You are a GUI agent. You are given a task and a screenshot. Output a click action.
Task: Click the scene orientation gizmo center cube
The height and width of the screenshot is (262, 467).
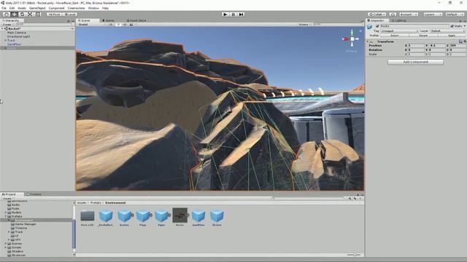click(x=352, y=39)
